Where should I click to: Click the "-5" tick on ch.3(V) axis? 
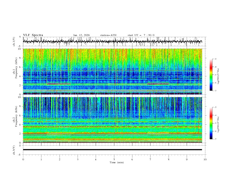point(20,155)
